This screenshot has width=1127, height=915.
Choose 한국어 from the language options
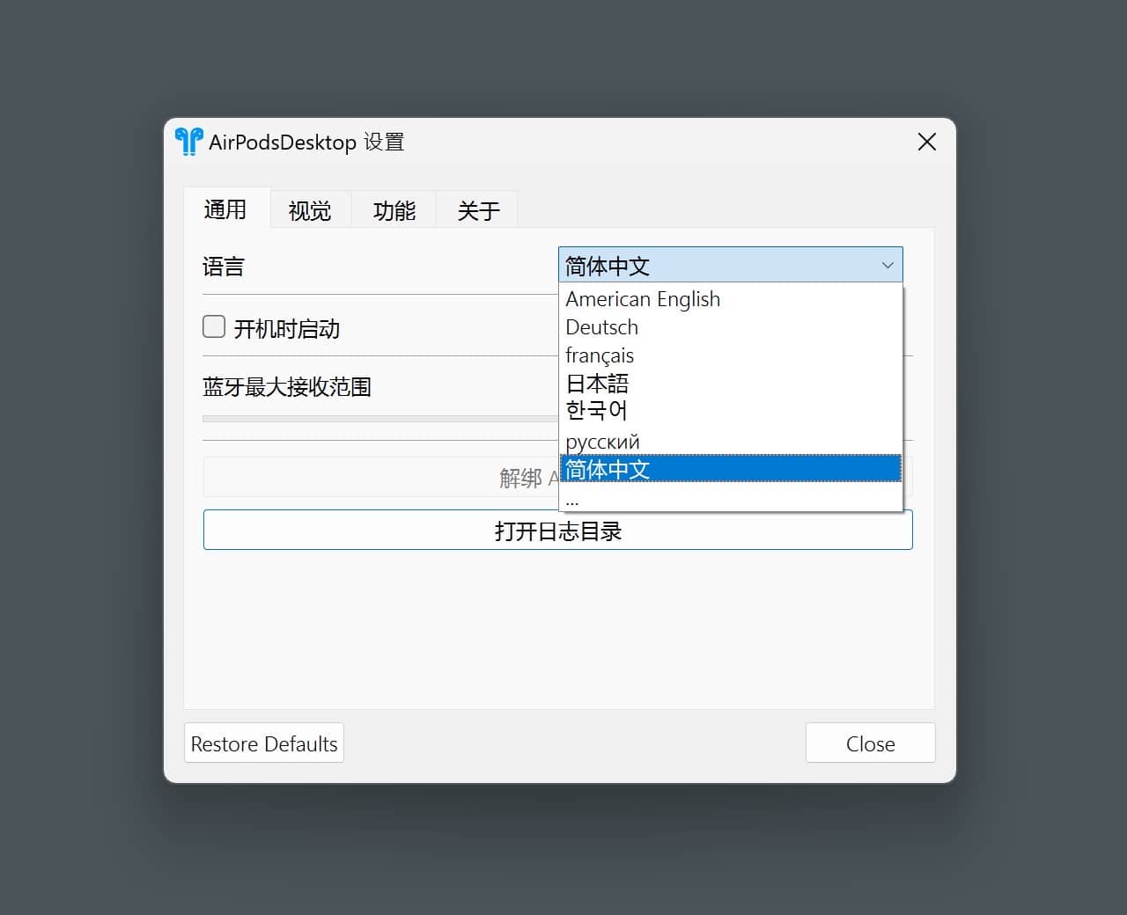coord(731,412)
